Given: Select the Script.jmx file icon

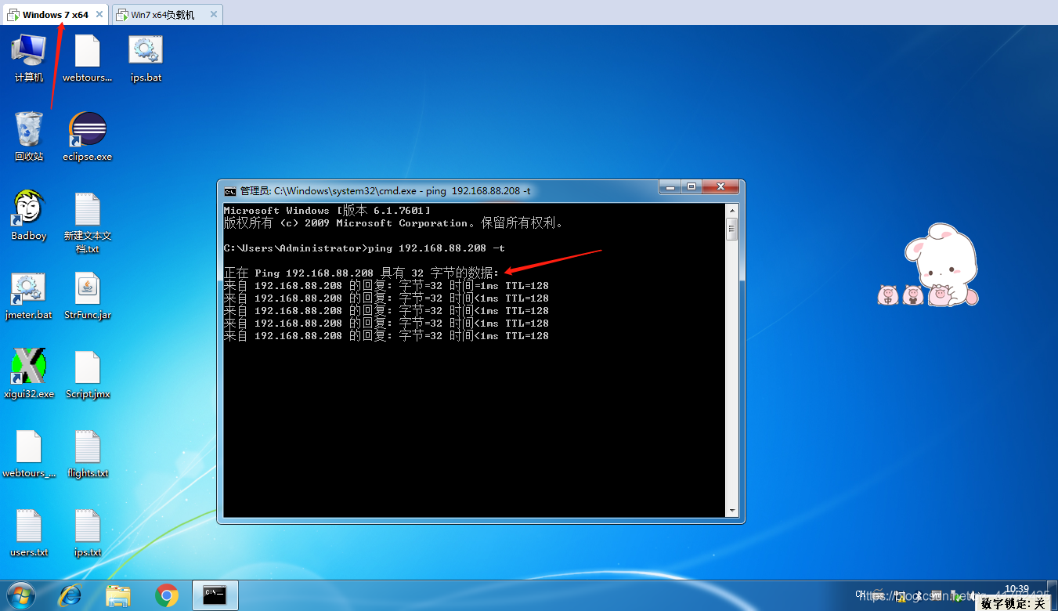Looking at the screenshot, I should point(88,374).
